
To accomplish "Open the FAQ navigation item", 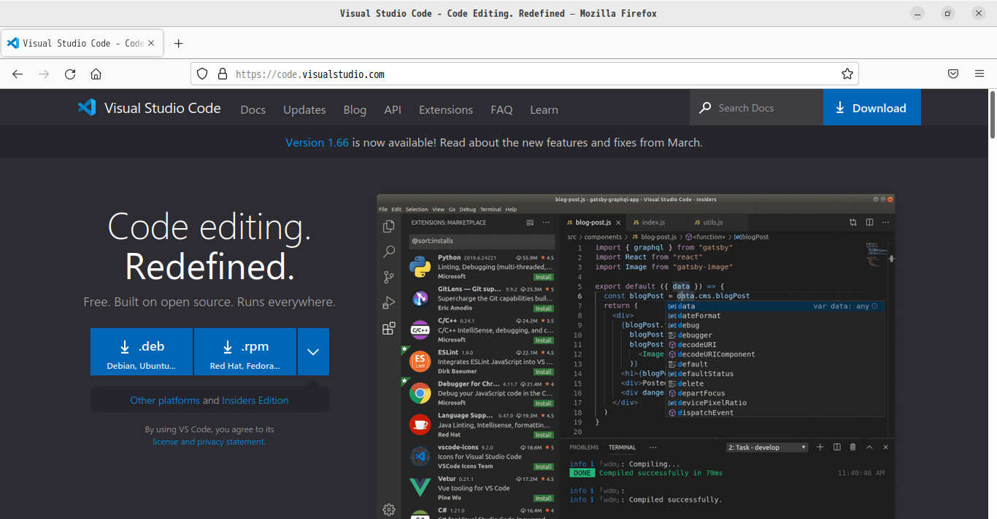I will pyautogui.click(x=501, y=109).
